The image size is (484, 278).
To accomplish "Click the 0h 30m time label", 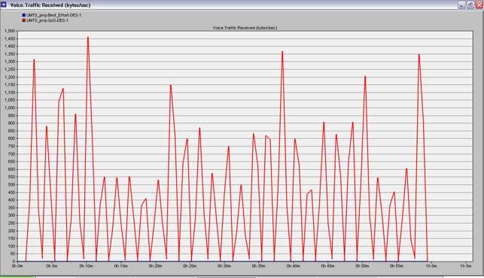I will click(224, 266).
